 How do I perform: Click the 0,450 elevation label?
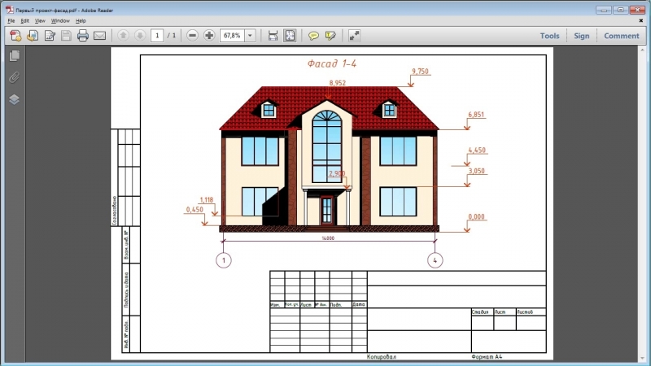tap(194, 210)
